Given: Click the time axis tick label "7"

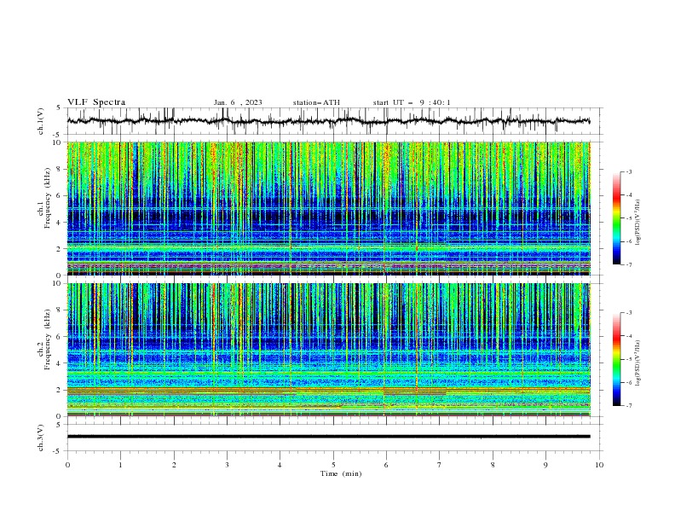Looking at the screenshot, I should [x=440, y=465].
